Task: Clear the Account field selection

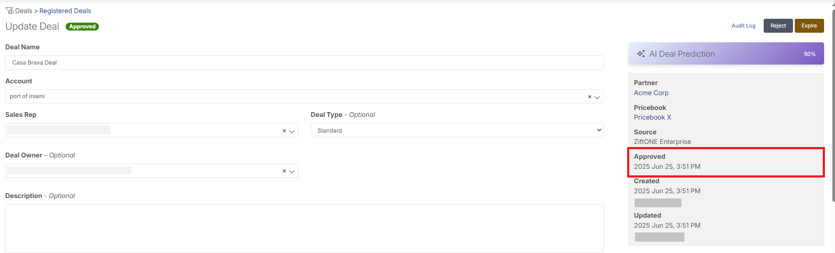Action: 589,97
